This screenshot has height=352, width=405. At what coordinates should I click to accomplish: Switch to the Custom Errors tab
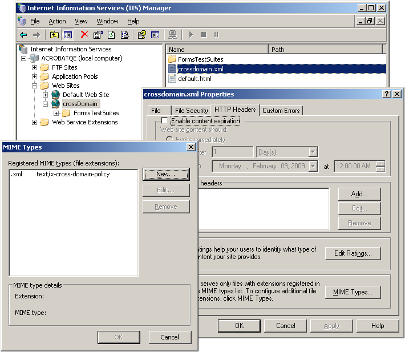[281, 111]
